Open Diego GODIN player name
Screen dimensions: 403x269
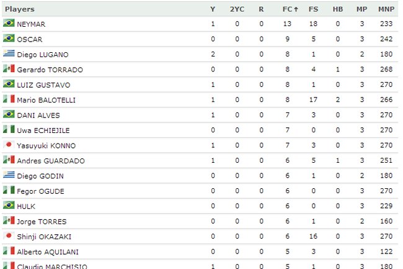(40, 176)
